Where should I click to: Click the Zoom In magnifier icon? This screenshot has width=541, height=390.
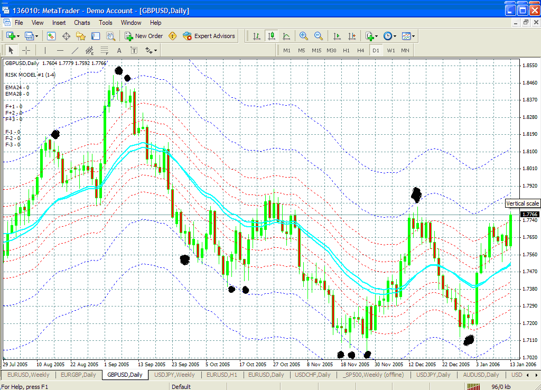[x=303, y=36]
